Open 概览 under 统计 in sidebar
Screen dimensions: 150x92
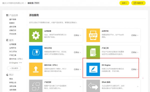11,79
